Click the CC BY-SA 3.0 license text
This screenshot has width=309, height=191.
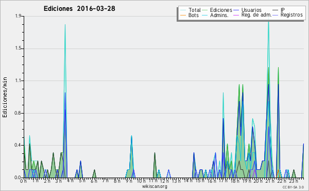[x=293, y=187]
